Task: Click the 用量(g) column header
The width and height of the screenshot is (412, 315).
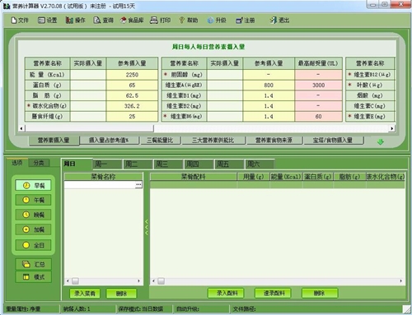Action: pyautogui.click(x=253, y=177)
